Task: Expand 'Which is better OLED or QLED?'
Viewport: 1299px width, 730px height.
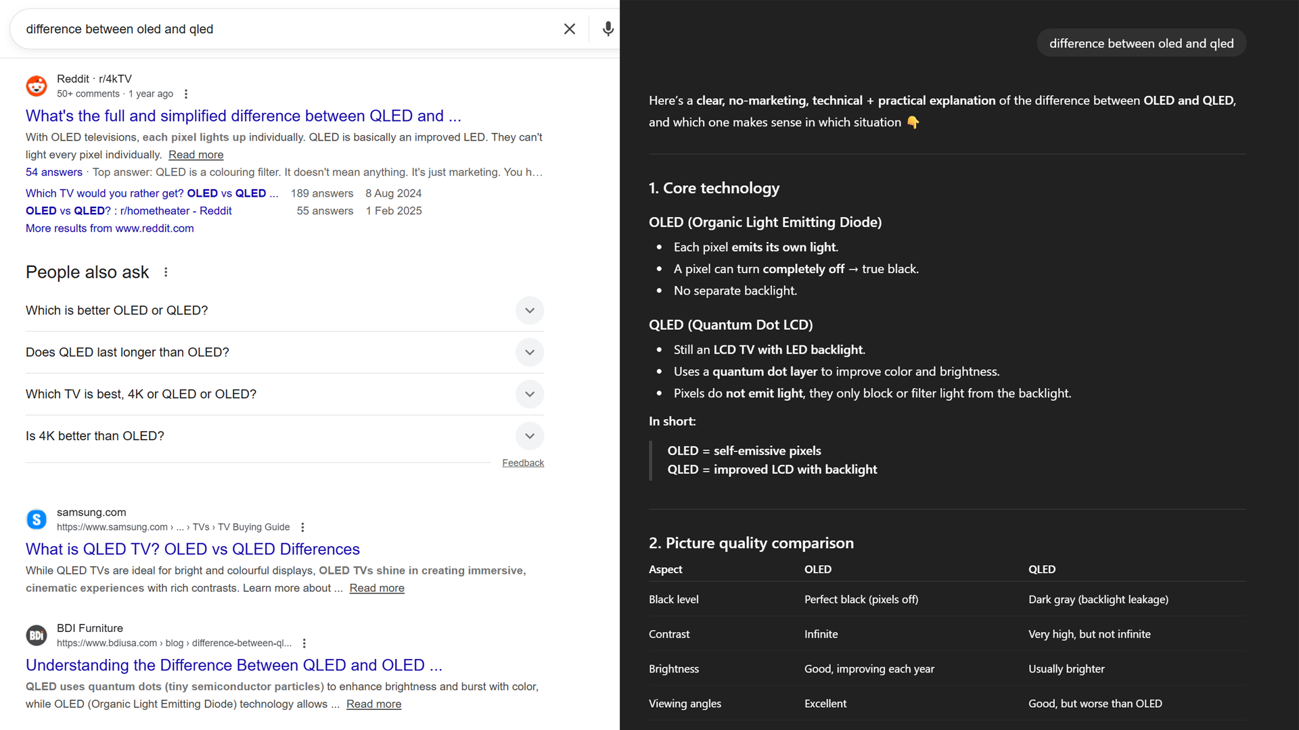Action: point(529,310)
